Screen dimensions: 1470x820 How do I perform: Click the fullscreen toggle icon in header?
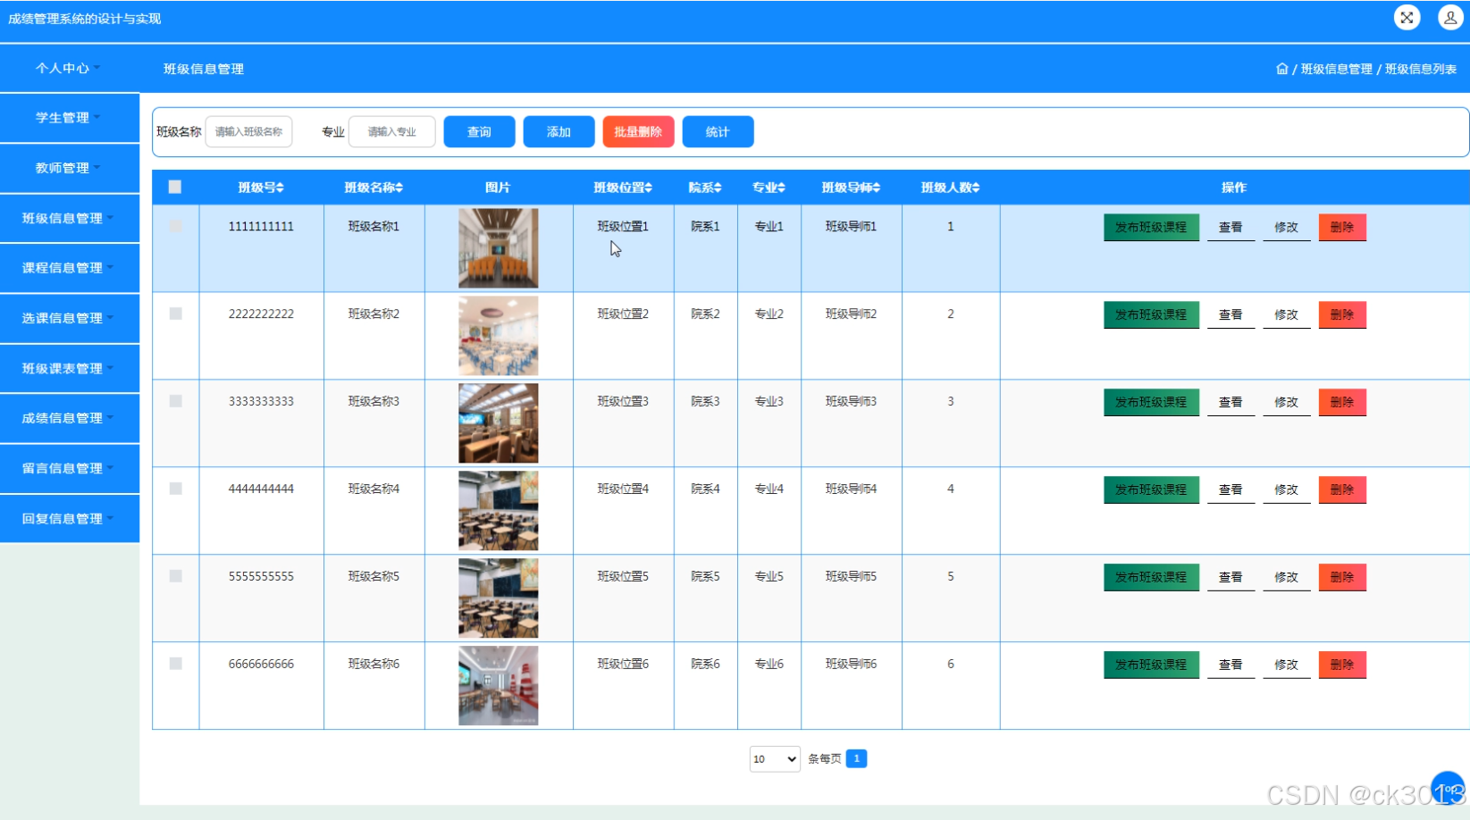pyautogui.click(x=1407, y=18)
